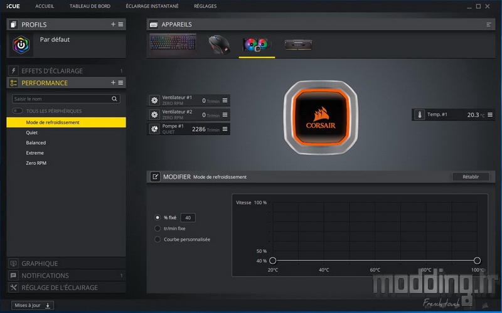The width and height of the screenshot is (502, 313).
Task: Click the Temp. #1 thermometer icon
Action: 419,115
